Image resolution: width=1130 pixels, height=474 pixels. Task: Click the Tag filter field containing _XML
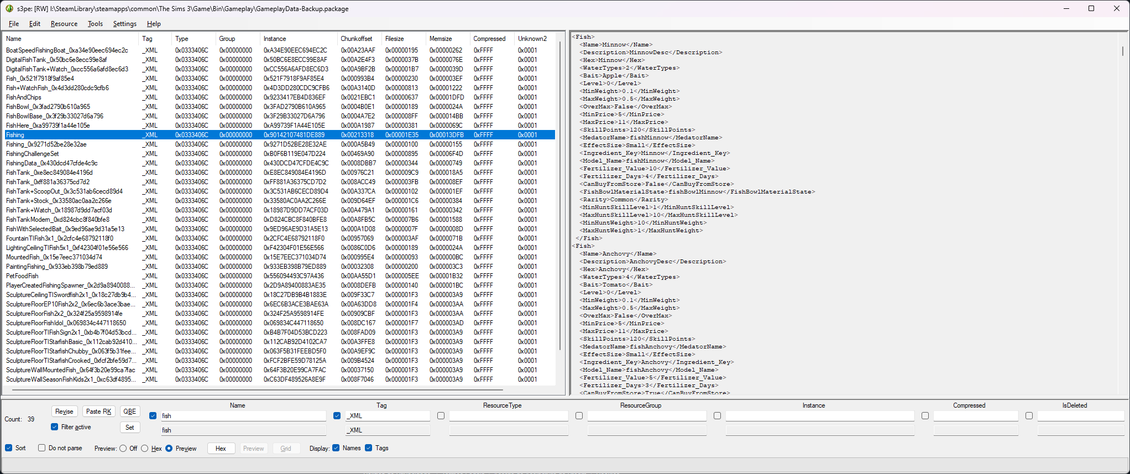(388, 416)
